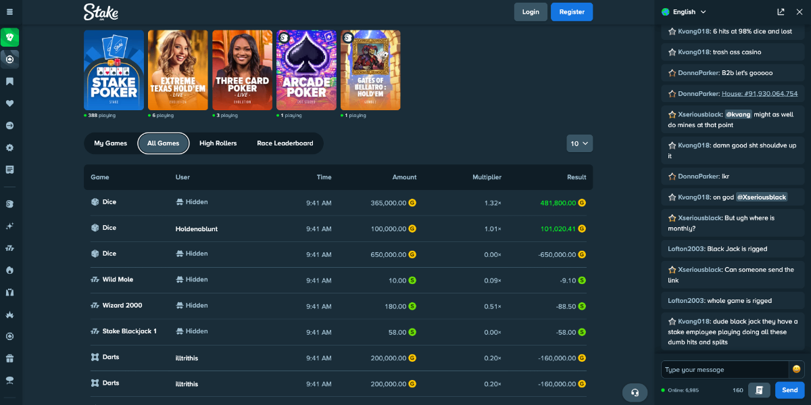The width and height of the screenshot is (811, 405).
Task: Click the Result column header
Action: pos(576,177)
